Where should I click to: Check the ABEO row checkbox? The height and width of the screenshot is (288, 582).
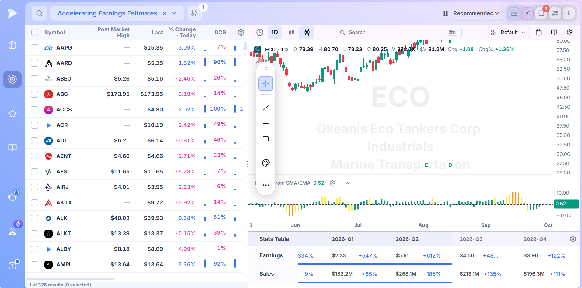point(35,79)
